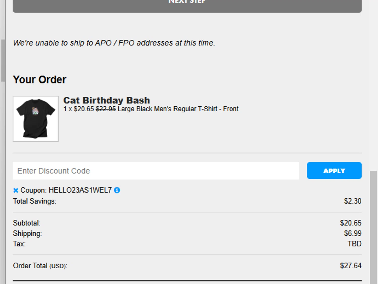The image size is (378, 284).
Task: Click the $6.99 Shipping amount
Action: (x=353, y=233)
